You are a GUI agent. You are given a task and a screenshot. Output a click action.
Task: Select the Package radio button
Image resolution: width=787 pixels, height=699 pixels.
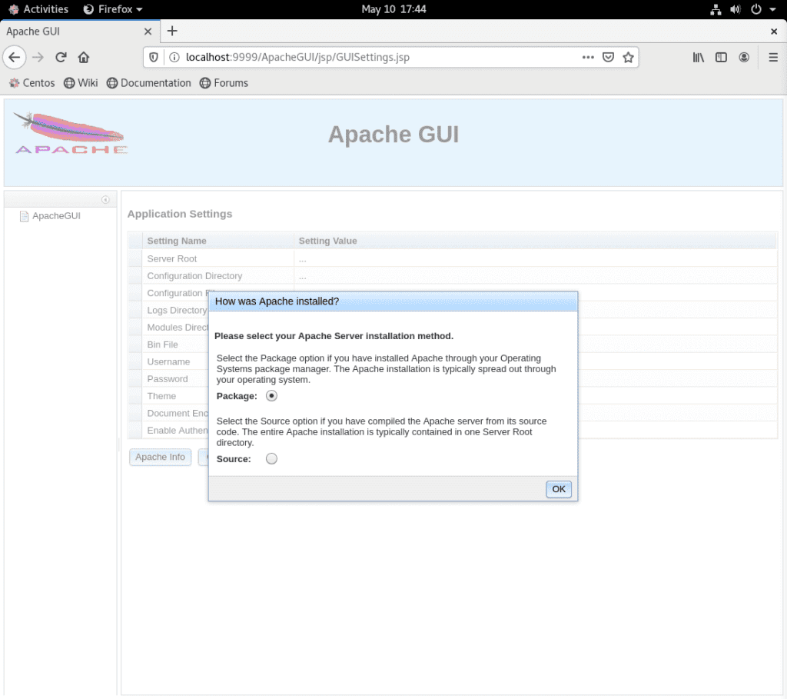click(x=271, y=396)
